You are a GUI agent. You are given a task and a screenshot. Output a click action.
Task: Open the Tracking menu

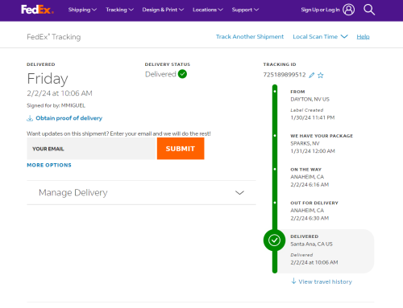[x=119, y=10]
